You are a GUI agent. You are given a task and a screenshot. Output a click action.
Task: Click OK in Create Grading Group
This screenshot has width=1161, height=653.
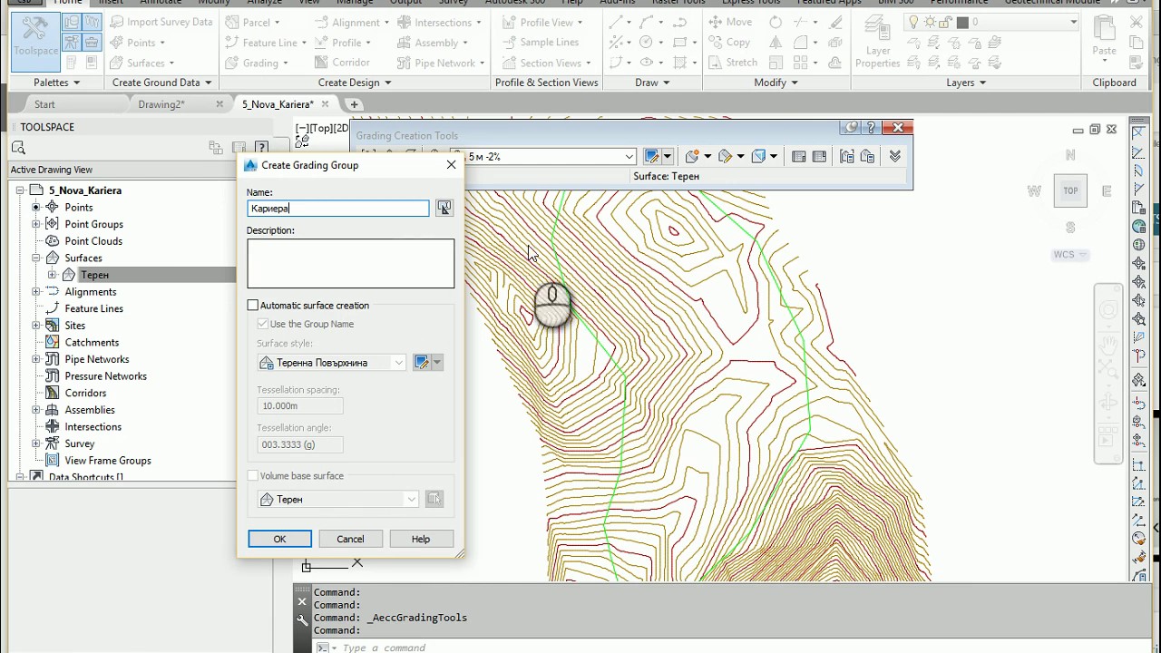tap(279, 539)
